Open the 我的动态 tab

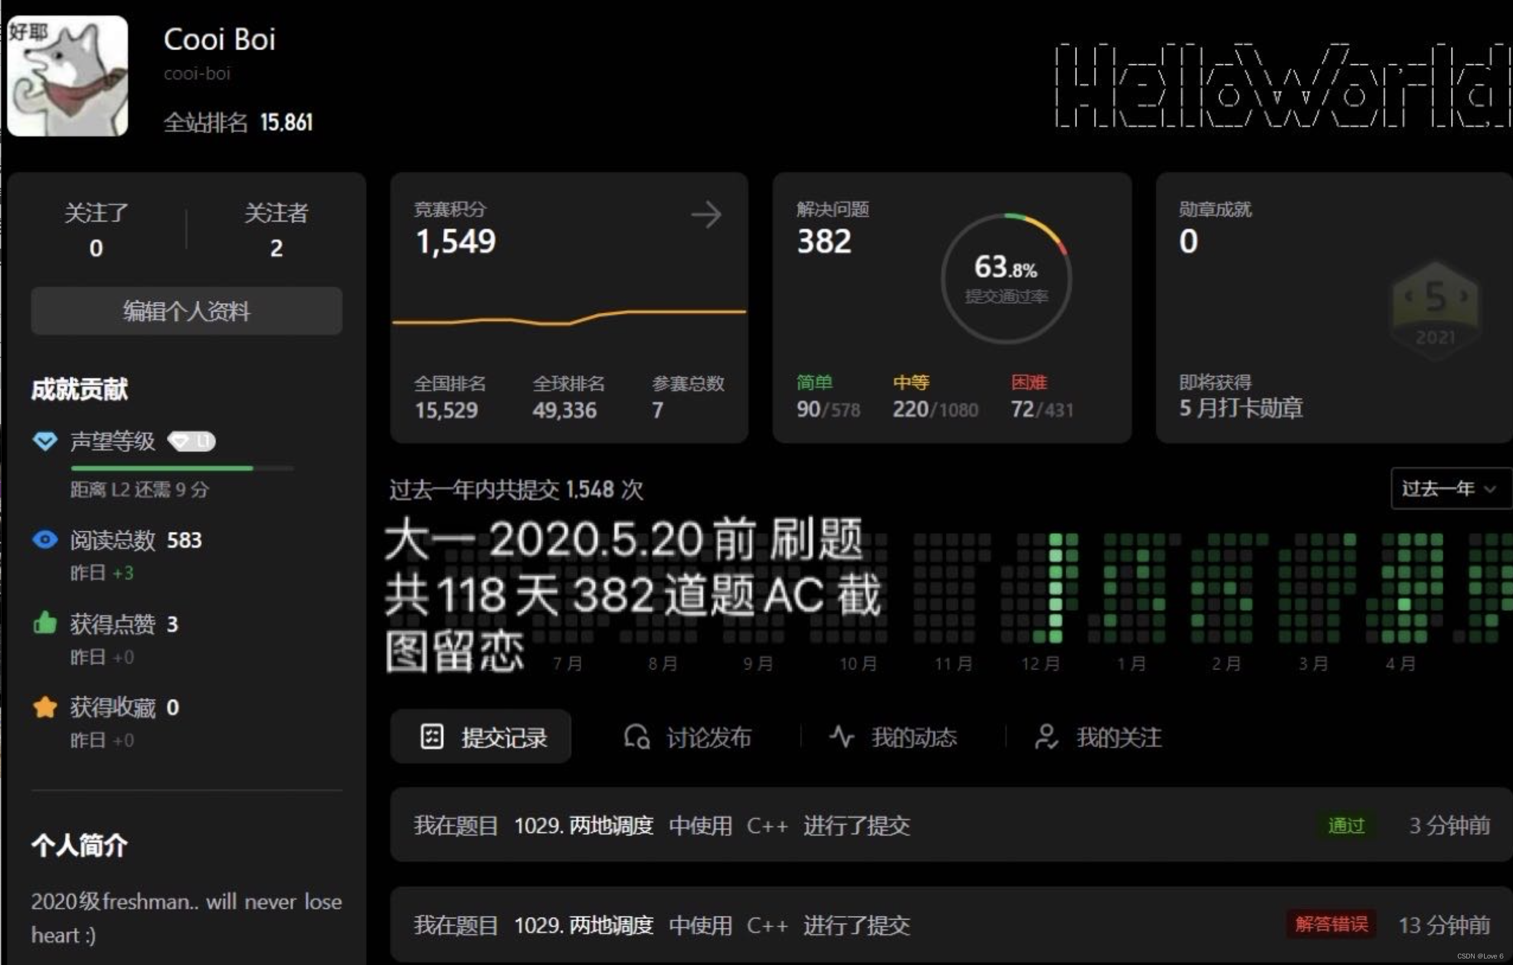tap(893, 737)
